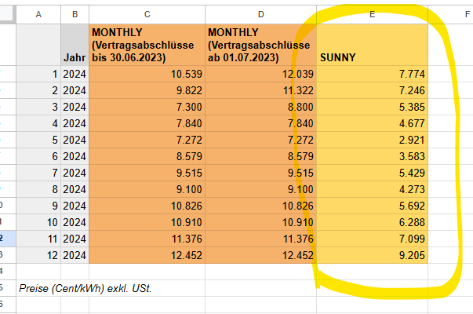Select 7.840 in column C
Image resolution: width=473 pixels, height=314 pixels.
click(x=147, y=123)
